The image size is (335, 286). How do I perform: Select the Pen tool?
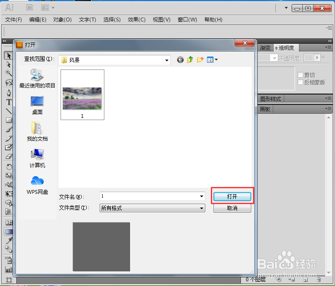tap(9, 93)
